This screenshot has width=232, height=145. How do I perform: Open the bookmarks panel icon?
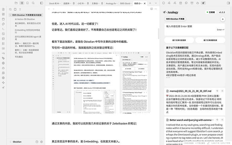tap(27, 3)
